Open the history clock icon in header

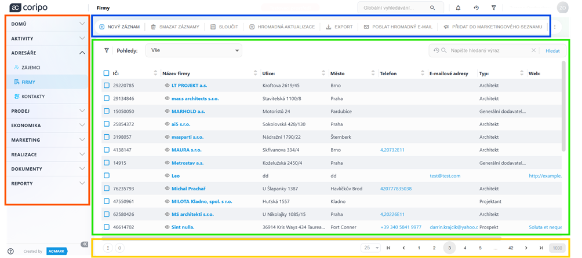(476, 8)
